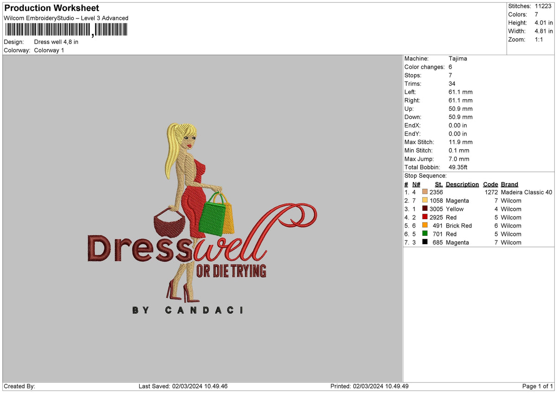Click the Machine value 'Tajima'
Screen dimensions: 557x393
(458, 58)
